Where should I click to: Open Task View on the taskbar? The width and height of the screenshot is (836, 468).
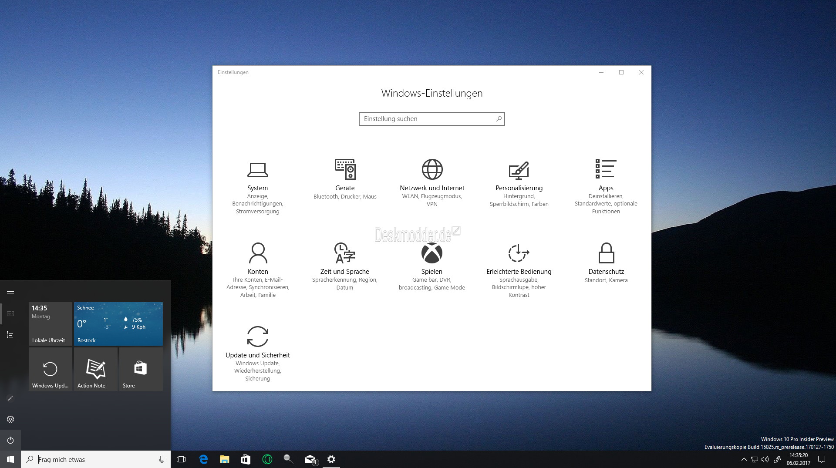pos(181,459)
